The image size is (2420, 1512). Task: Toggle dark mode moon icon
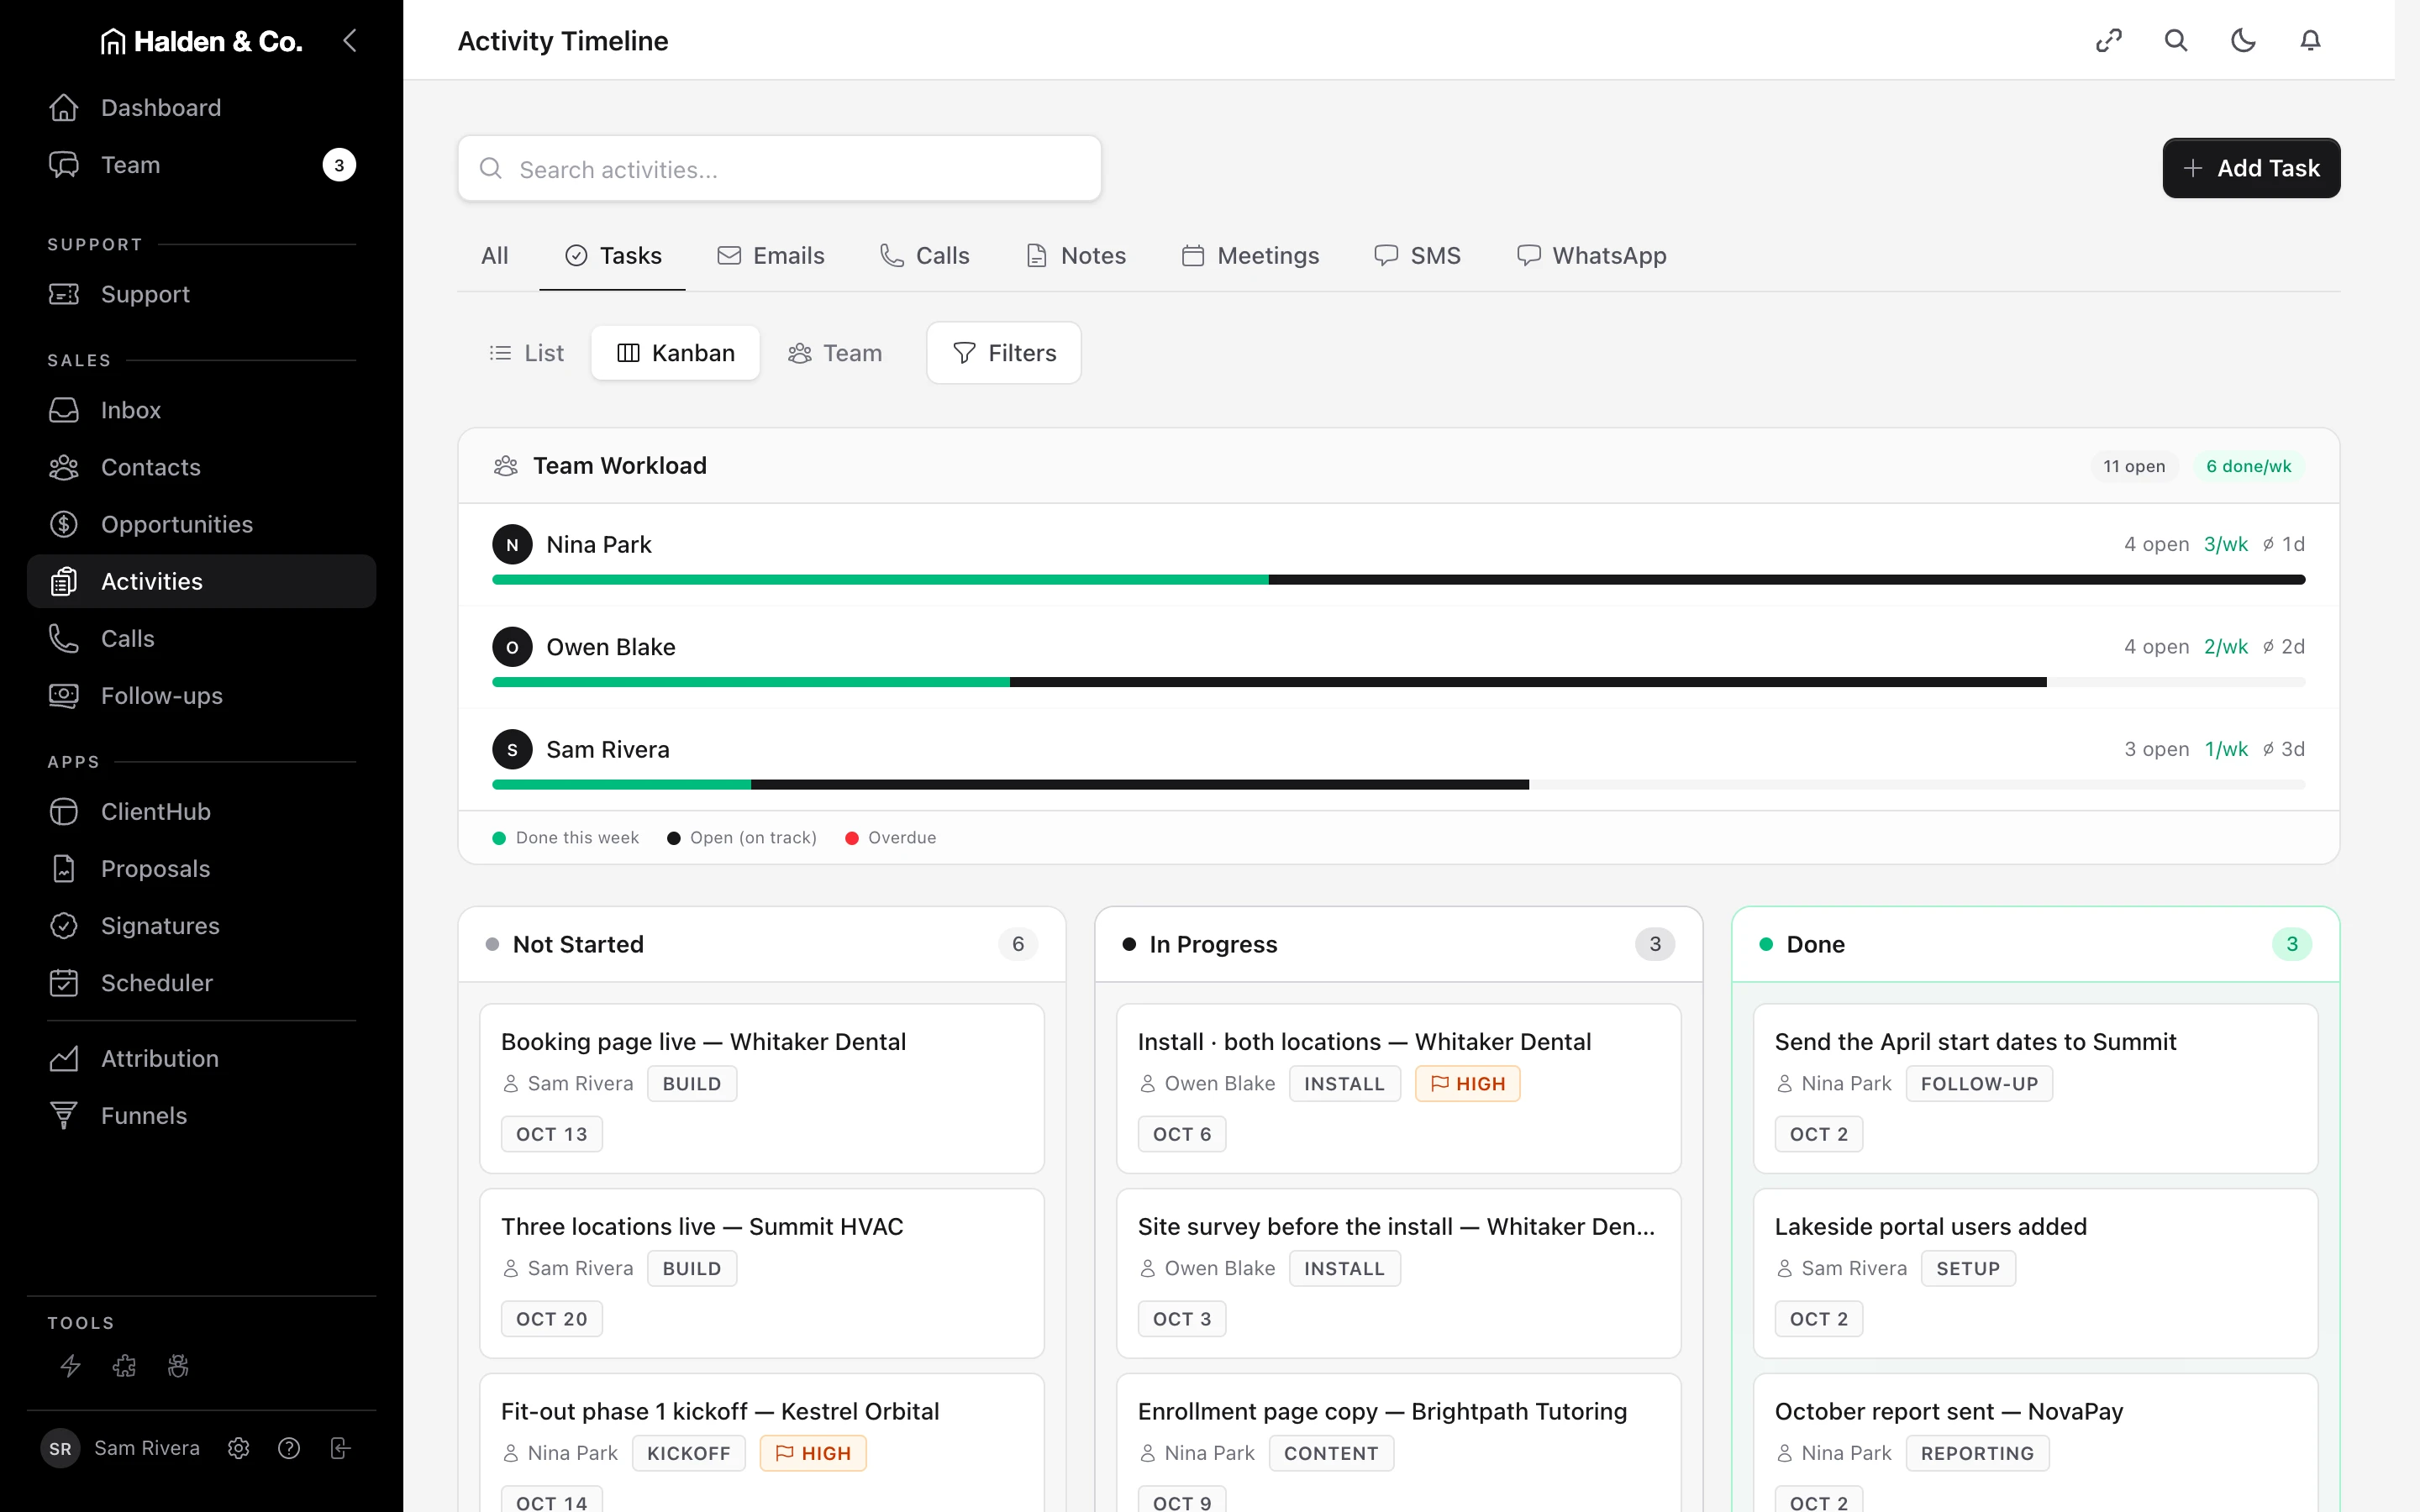[x=2243, y=41]
